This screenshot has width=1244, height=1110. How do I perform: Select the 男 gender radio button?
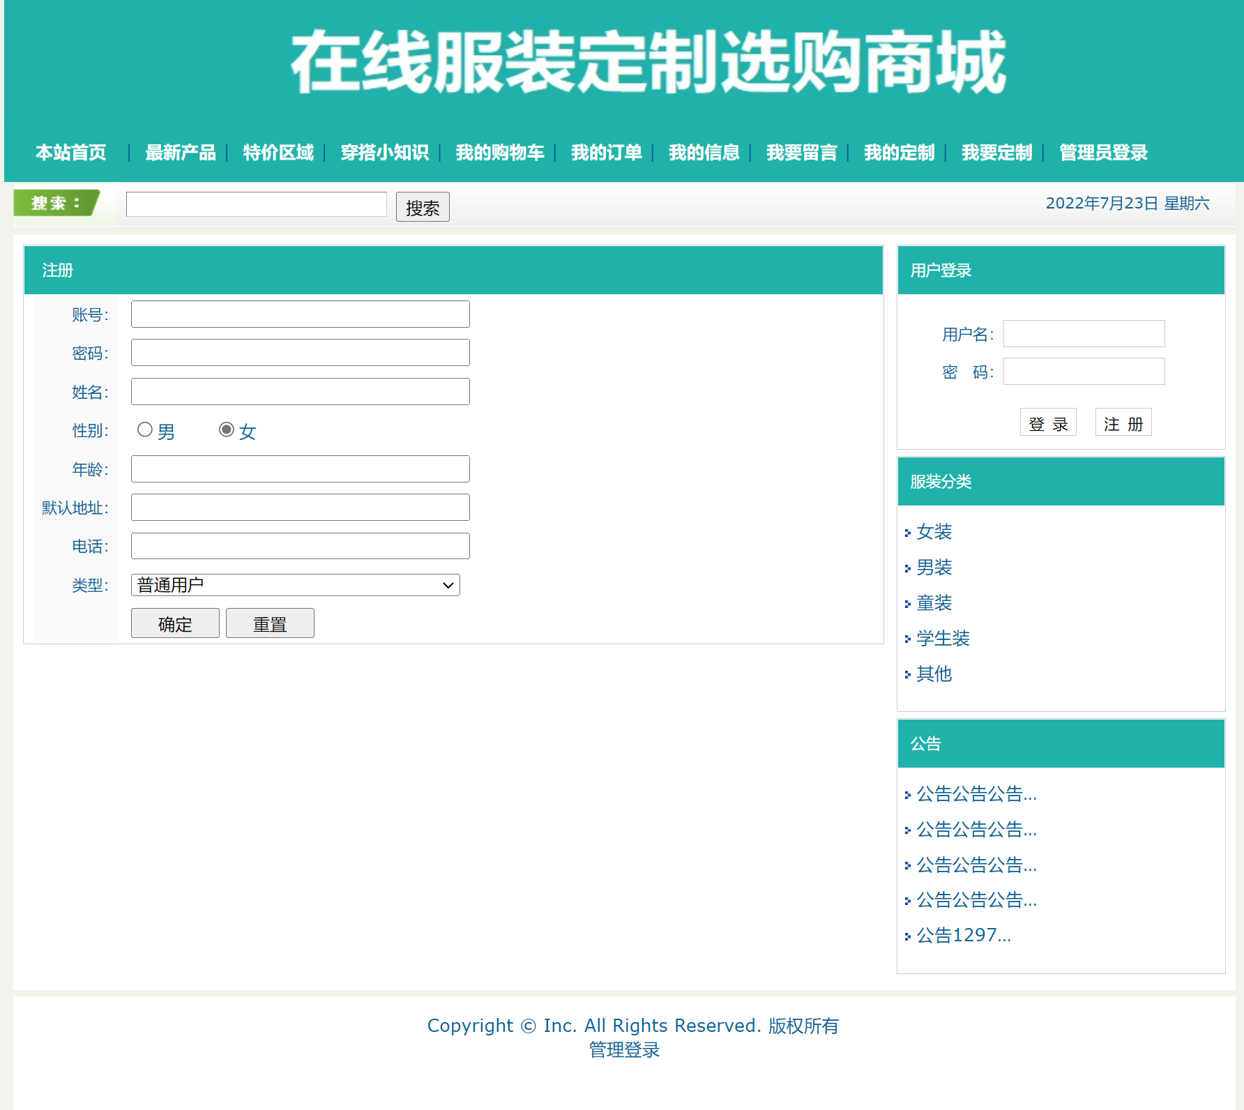[145, 429]
